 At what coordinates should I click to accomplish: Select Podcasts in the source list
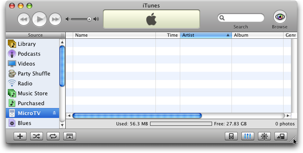click(33, 54)
